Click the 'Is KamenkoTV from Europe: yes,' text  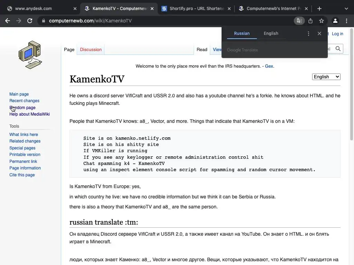[105, 186]
